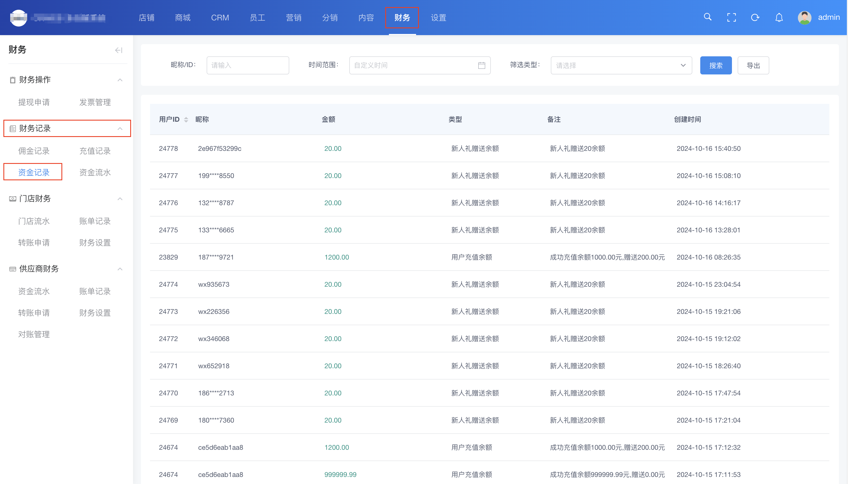
Task: Open 充值记录 in sidebar
Action: click(x=95, y=151)
